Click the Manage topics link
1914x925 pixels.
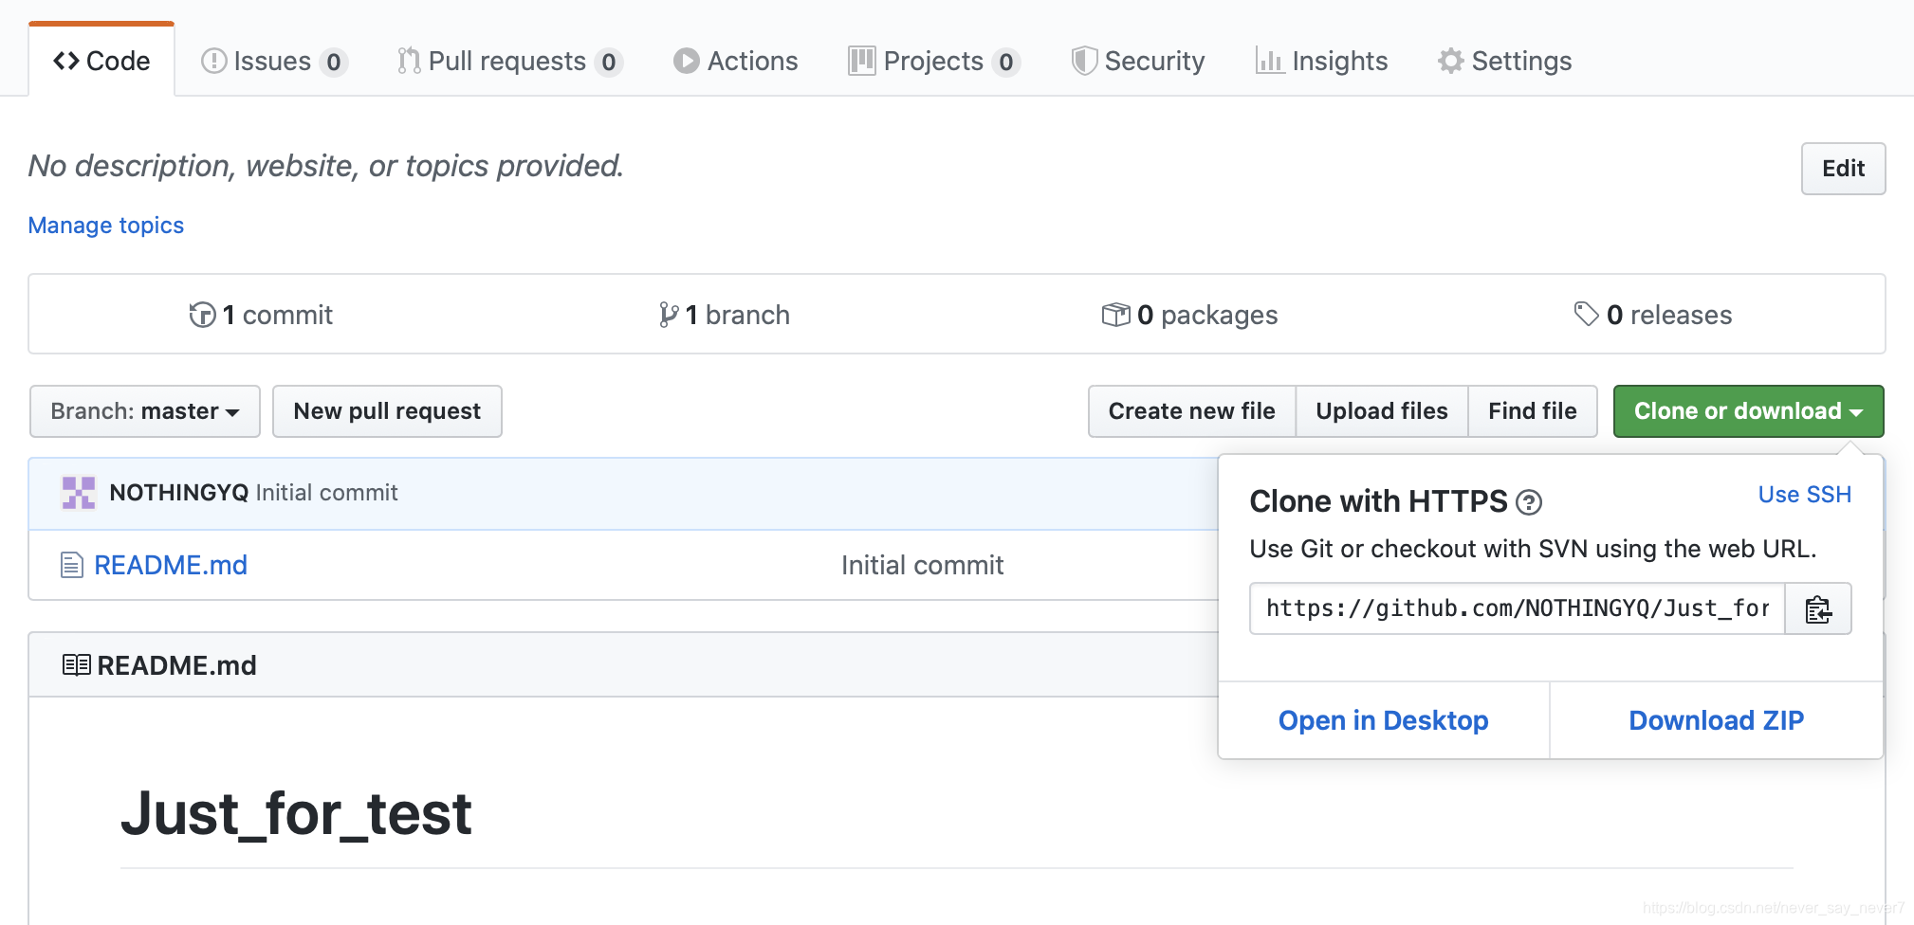(106, 226)
